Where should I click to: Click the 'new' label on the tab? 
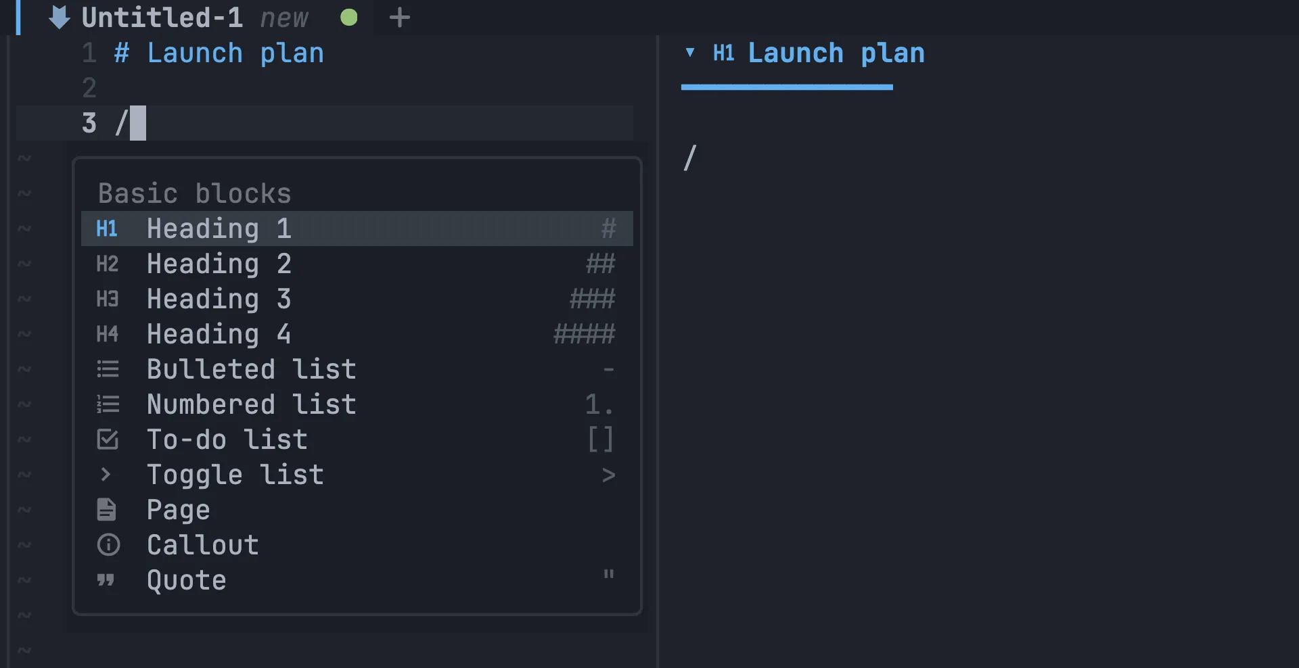pos(284,19)
